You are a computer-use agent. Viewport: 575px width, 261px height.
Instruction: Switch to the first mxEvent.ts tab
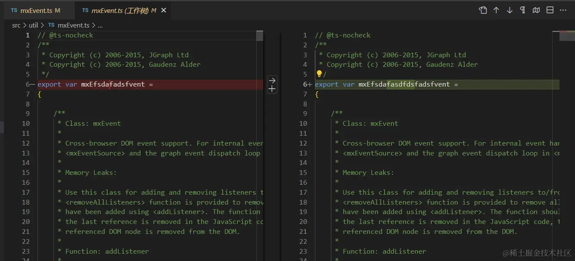click(36, 10)
